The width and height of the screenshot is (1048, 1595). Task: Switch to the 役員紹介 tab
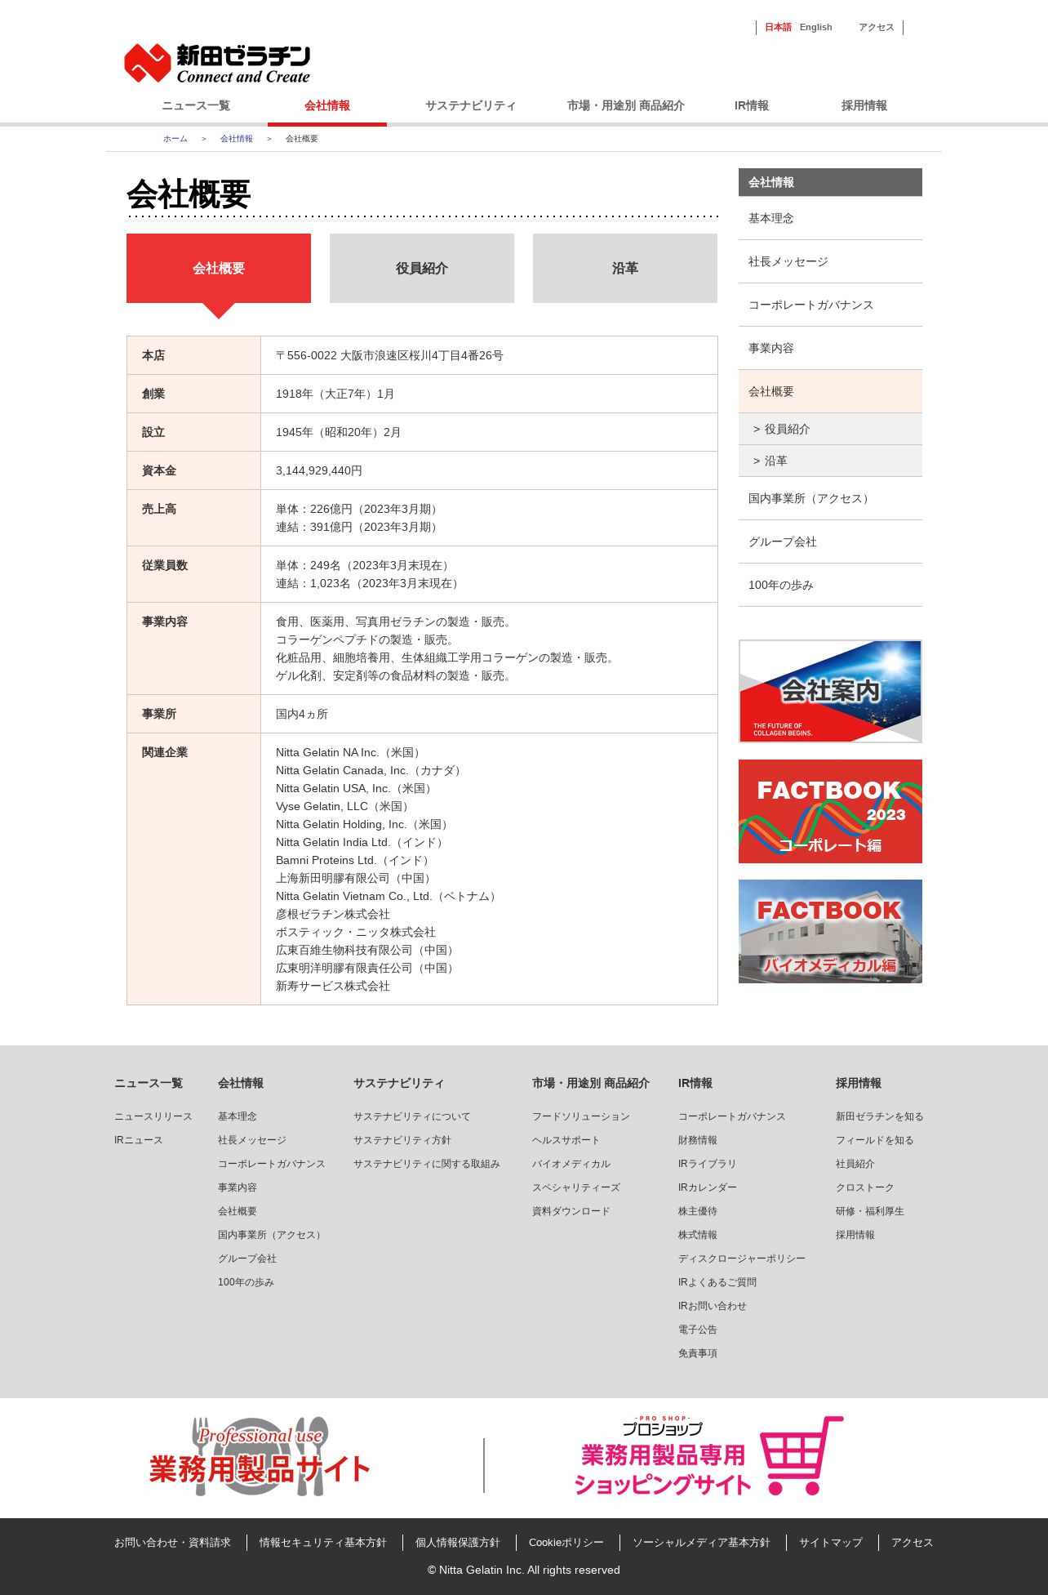[422, 268]
